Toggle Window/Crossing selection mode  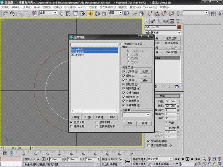coord(82,14)
